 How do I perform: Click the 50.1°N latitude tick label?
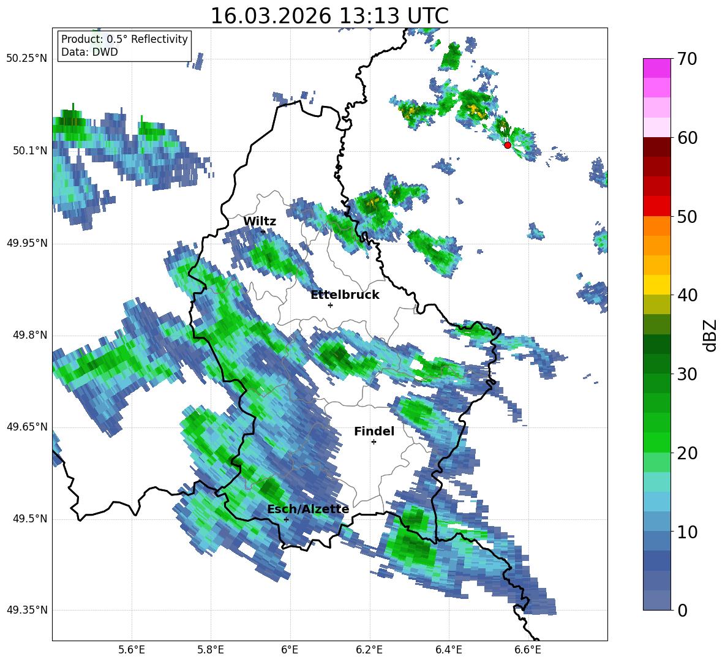pyautogui.click(x=30, y=151)
